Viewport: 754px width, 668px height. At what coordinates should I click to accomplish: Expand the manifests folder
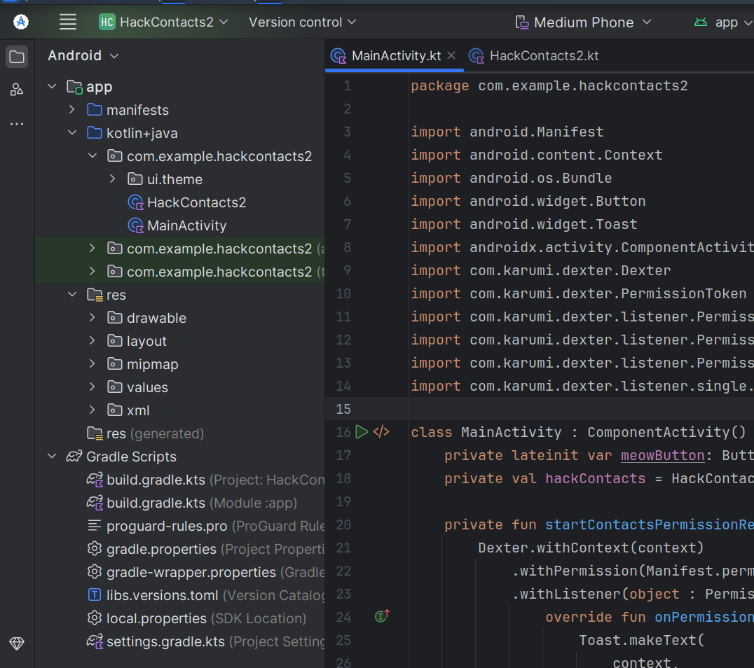72,109
